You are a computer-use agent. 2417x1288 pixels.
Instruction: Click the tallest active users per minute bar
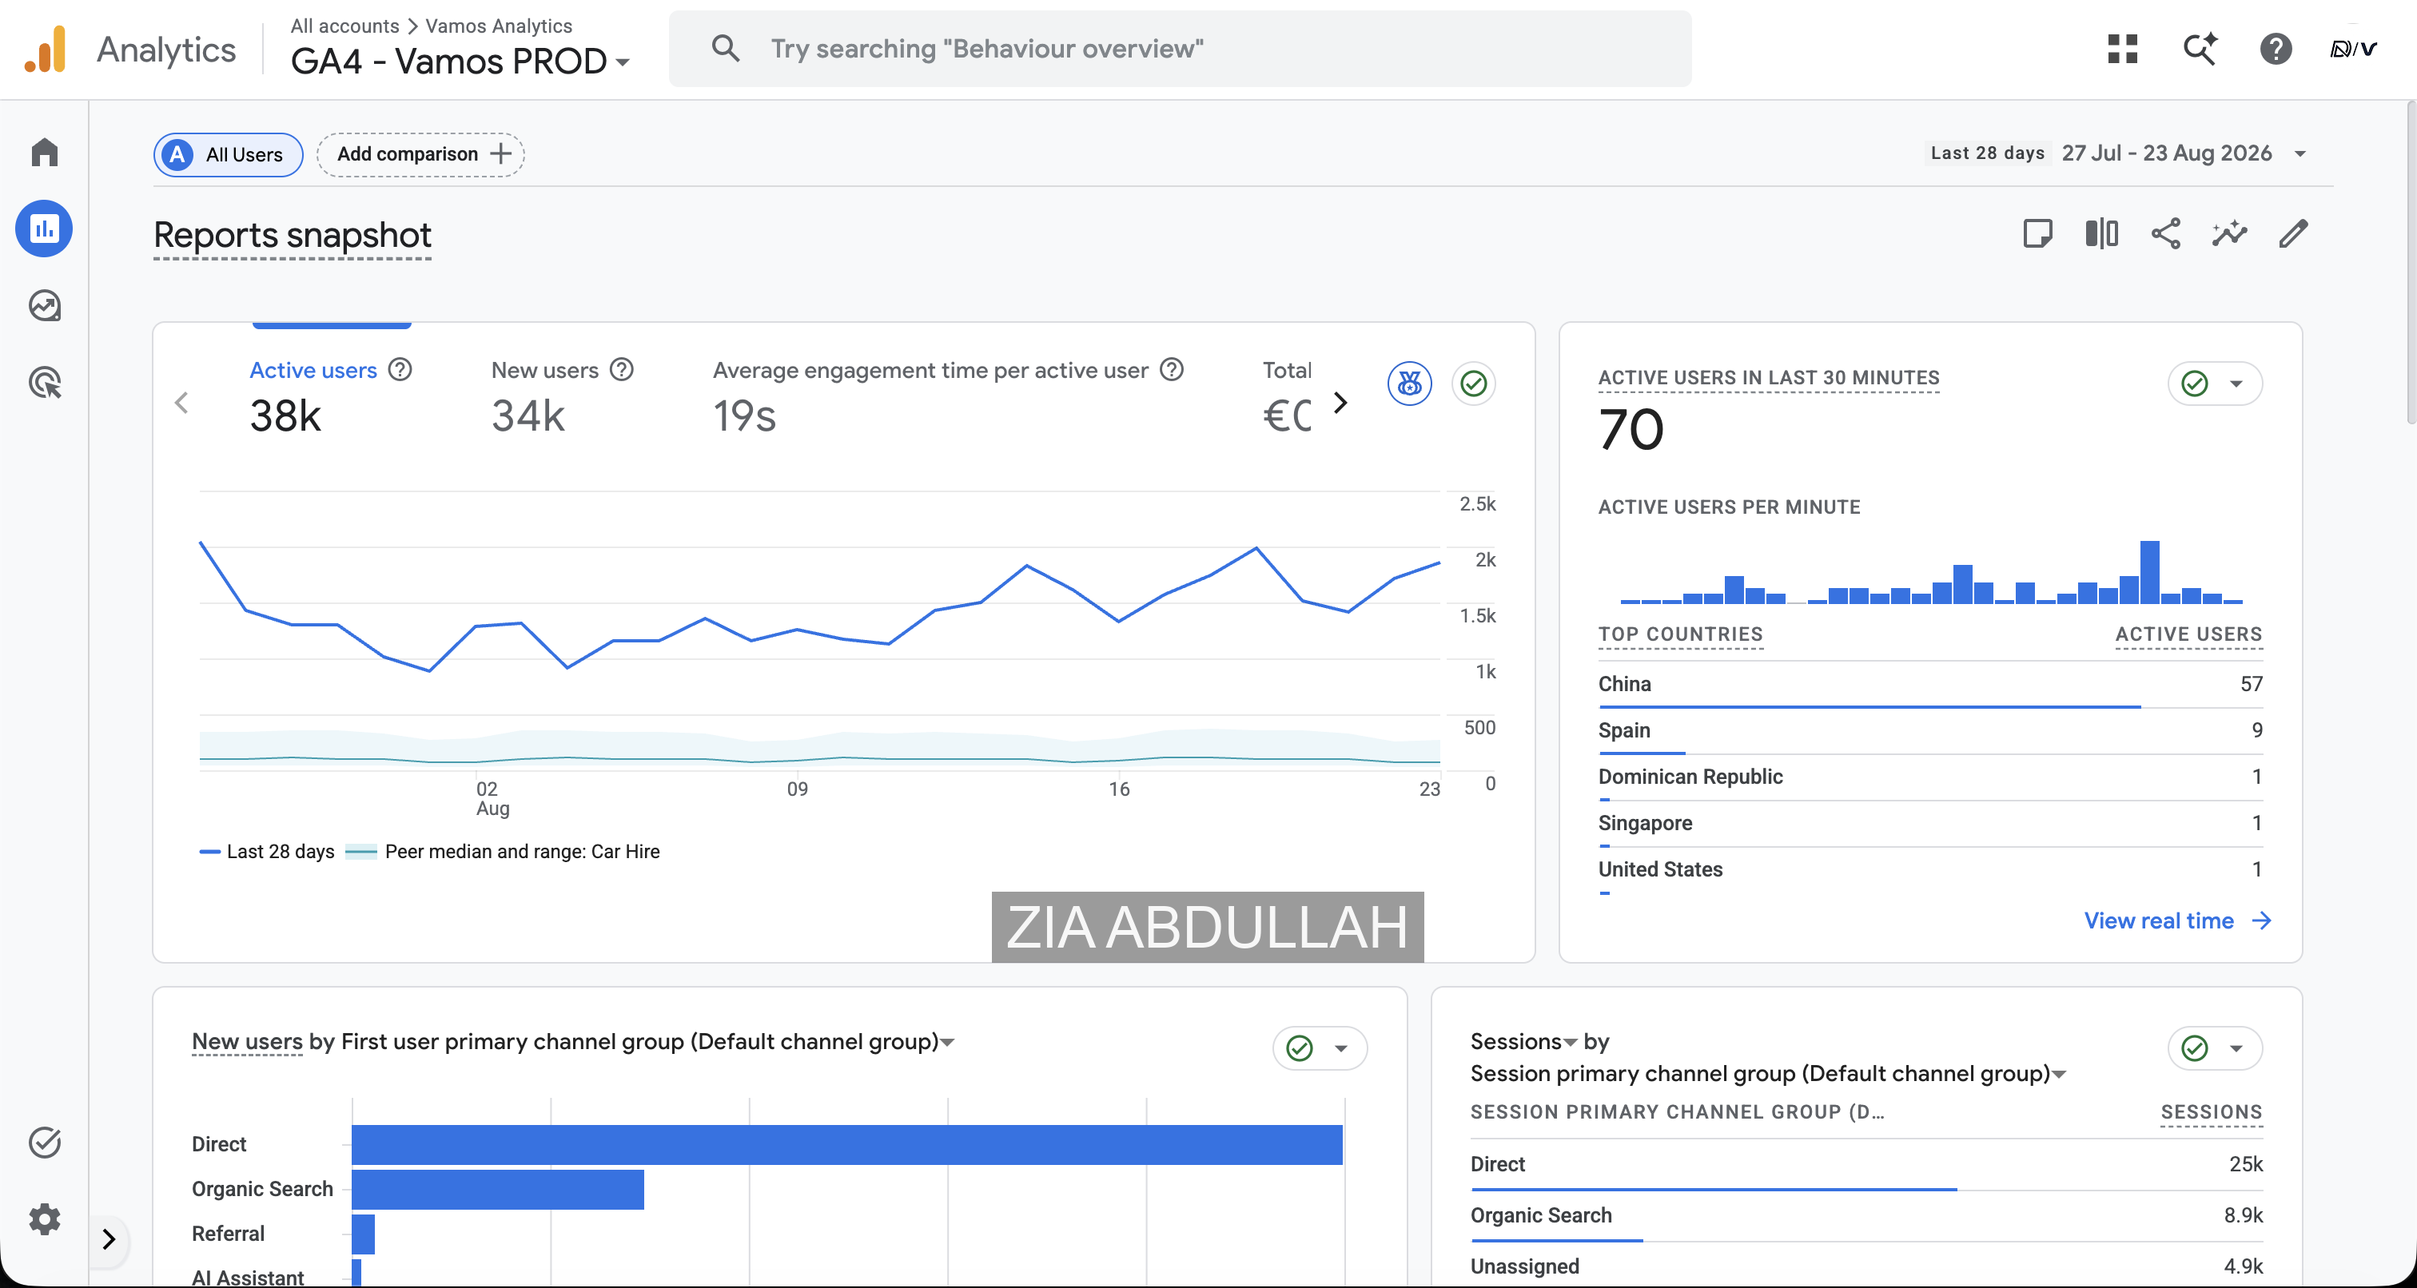2149,571
